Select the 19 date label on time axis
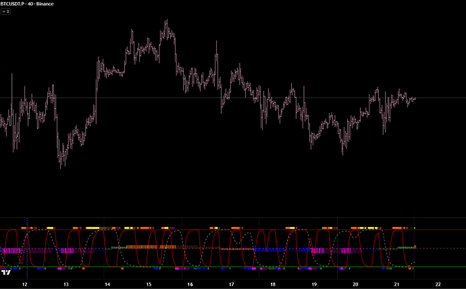Image resolution: width=466 pixels, height=289 pixels. (314, 284)
